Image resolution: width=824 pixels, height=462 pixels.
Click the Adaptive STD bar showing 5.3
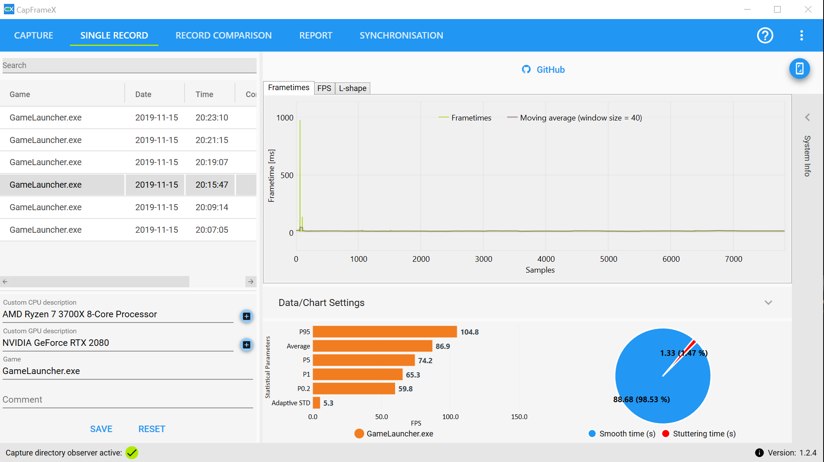click(x=316, y=403)
